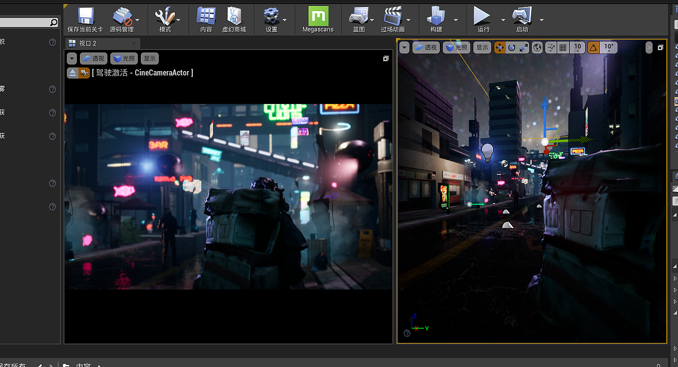Screen dimensions: 678x367
Task: Open Build (构建) options dropdown arrow
Action: 456,20
